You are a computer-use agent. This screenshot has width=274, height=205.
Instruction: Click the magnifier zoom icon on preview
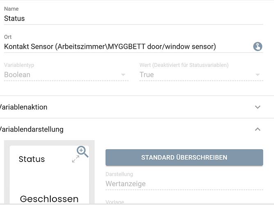pos(82,152)
